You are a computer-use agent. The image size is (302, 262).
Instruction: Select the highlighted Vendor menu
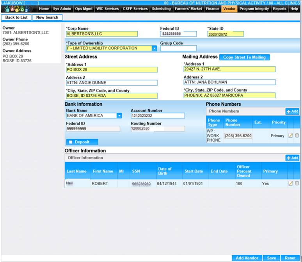pyautogui.click(x=229, y=9)
